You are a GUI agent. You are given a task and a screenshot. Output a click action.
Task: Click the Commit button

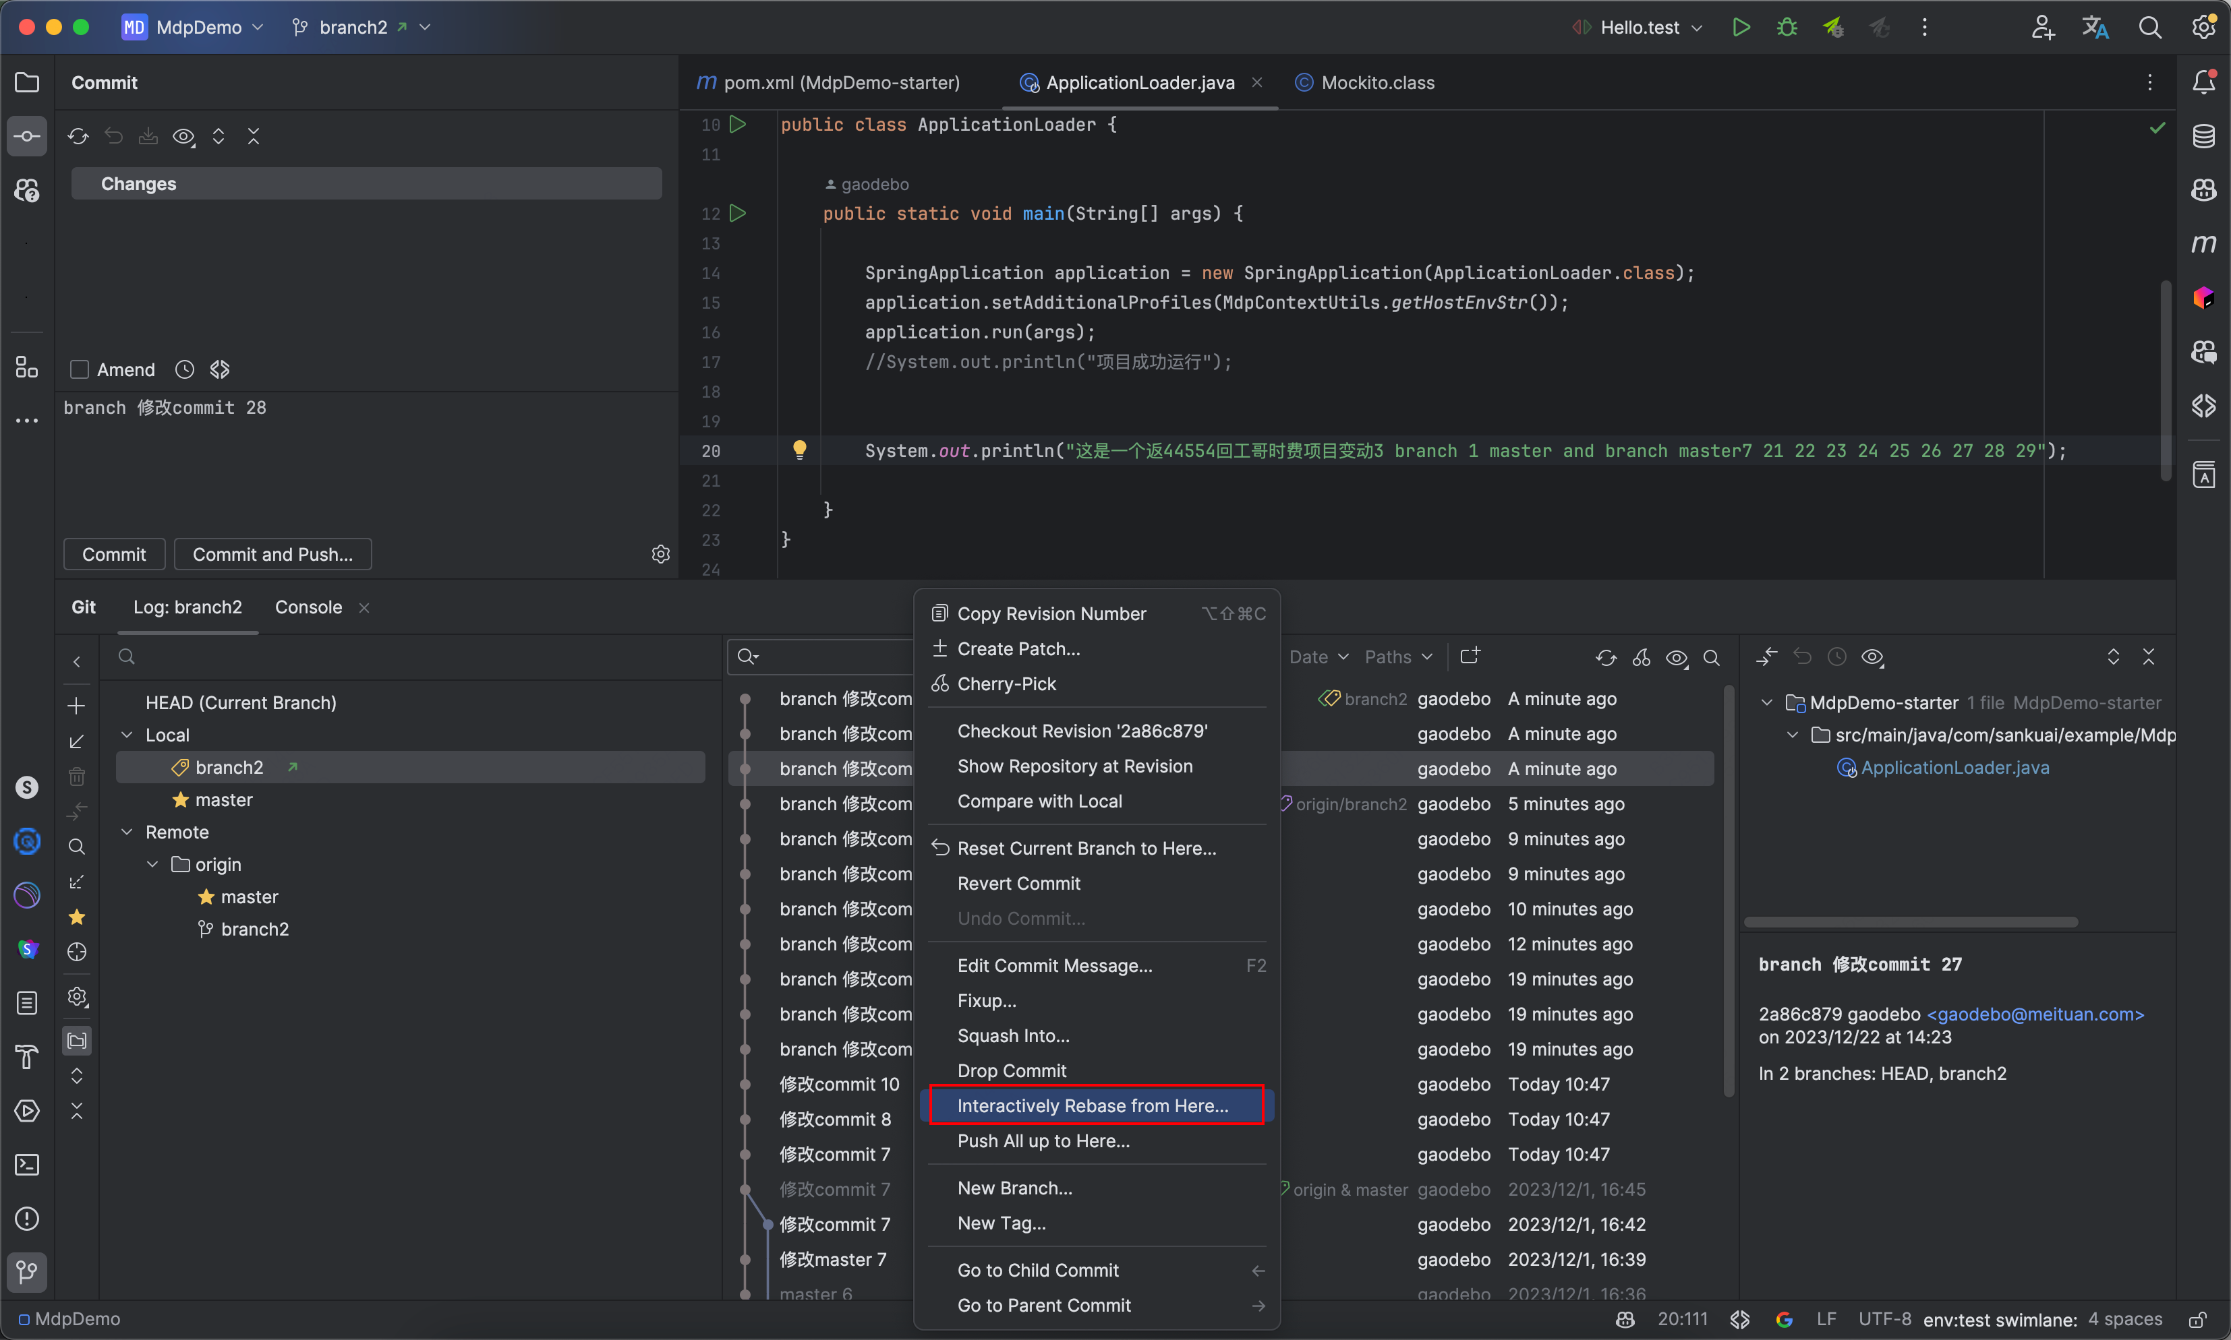point(114,555)
